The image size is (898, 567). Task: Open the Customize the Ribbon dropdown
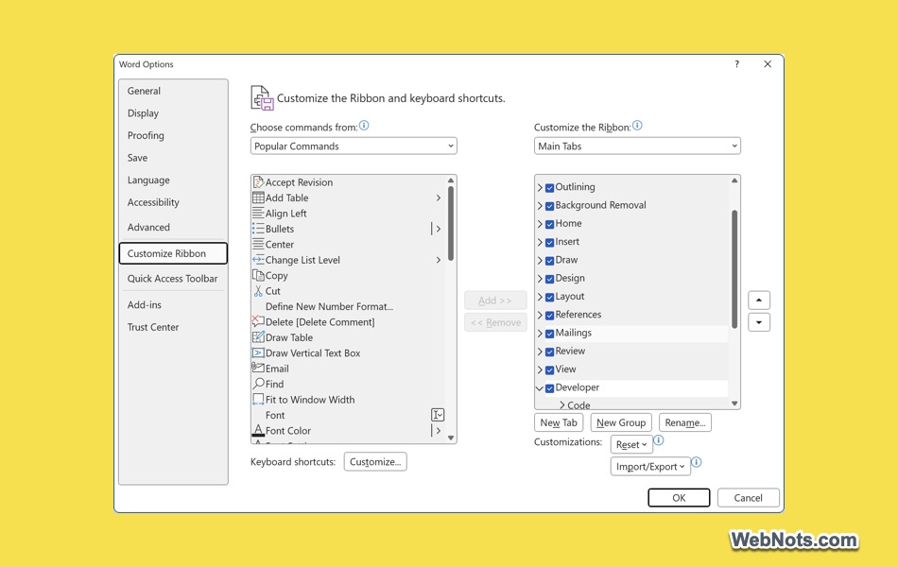pos(637,146)
